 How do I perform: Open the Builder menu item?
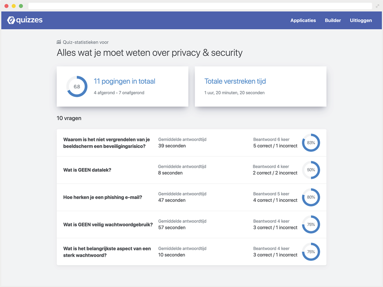[333, 21]
